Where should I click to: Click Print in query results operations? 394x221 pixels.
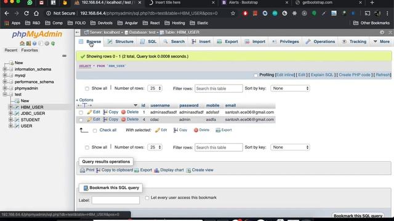[x=87, y=170]
